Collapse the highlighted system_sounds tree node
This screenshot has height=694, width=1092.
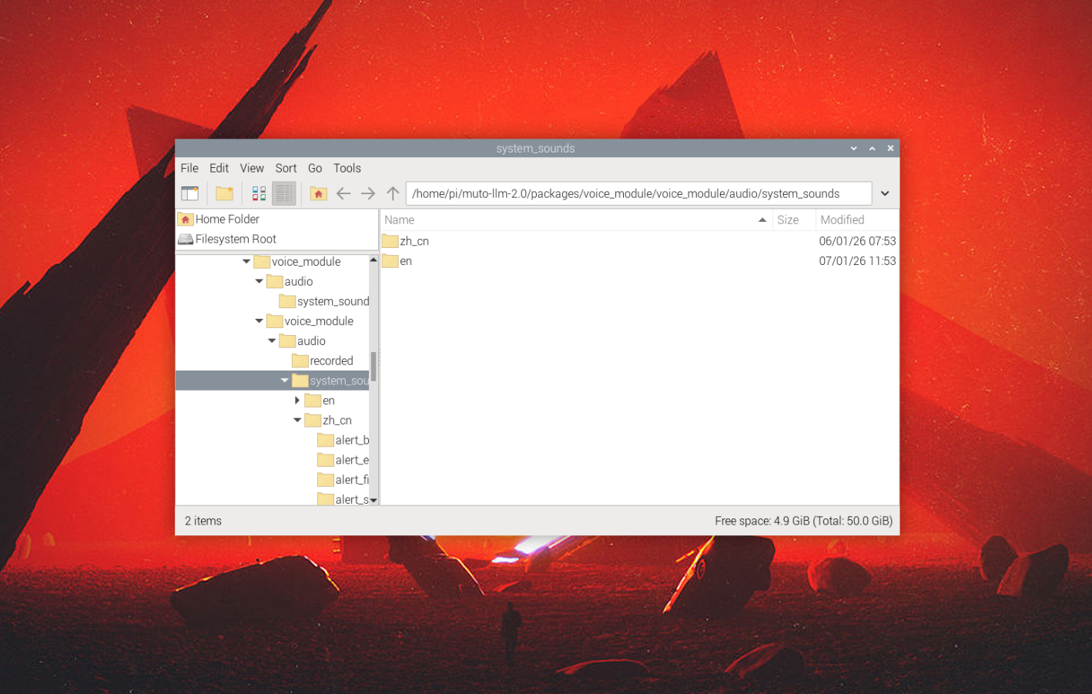tap(285, 381)
